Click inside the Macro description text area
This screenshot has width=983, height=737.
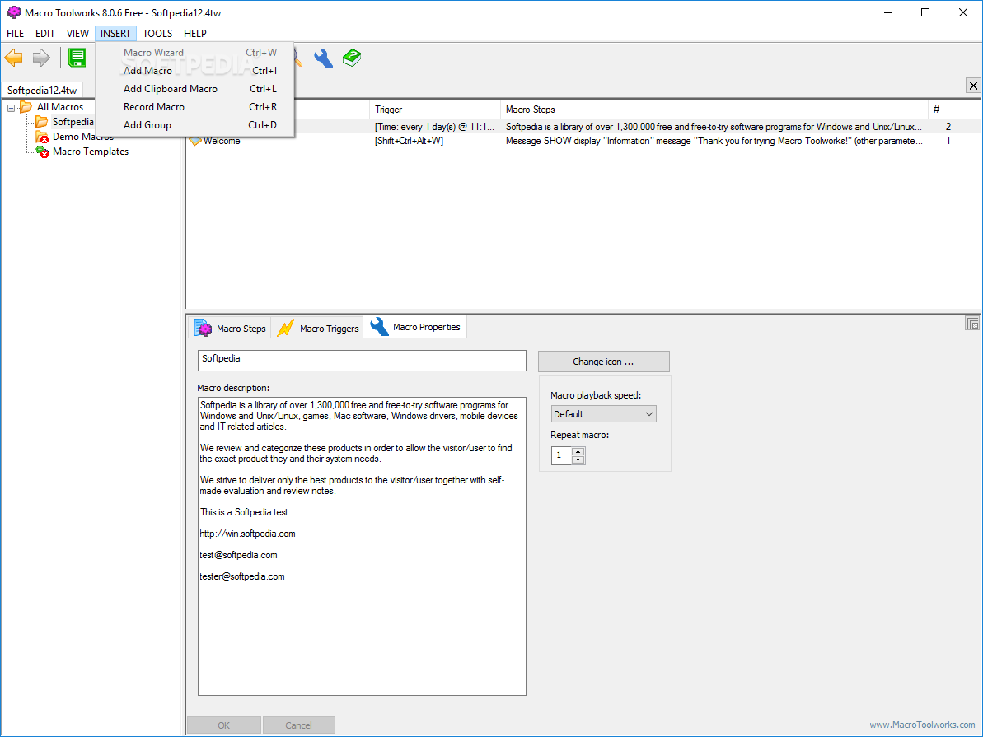362,546
